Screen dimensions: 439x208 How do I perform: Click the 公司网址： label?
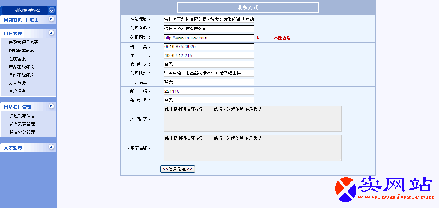coord(140,38)
